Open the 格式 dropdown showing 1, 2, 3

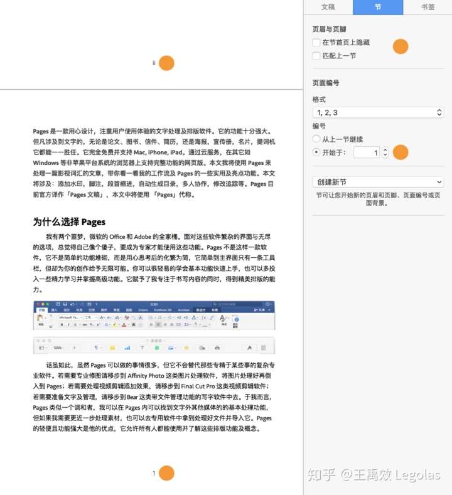pos(378,112)
